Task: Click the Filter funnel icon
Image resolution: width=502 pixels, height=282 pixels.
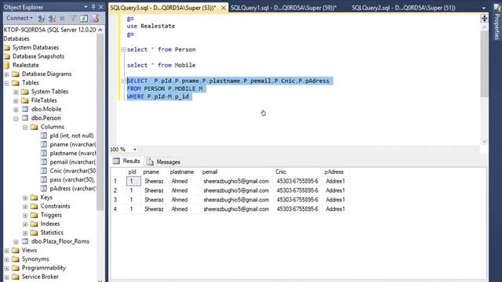Action: click(73, 19)
